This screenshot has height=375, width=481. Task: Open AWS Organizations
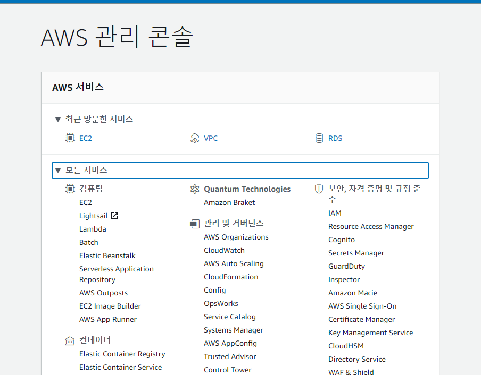[236, 237]
